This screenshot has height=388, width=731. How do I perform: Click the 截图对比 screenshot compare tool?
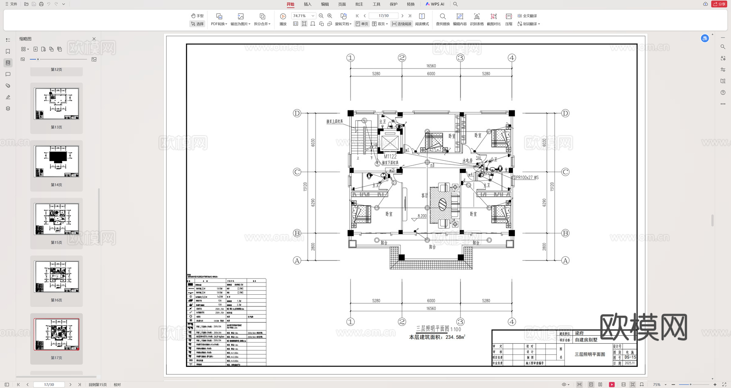tap(494, 19)
